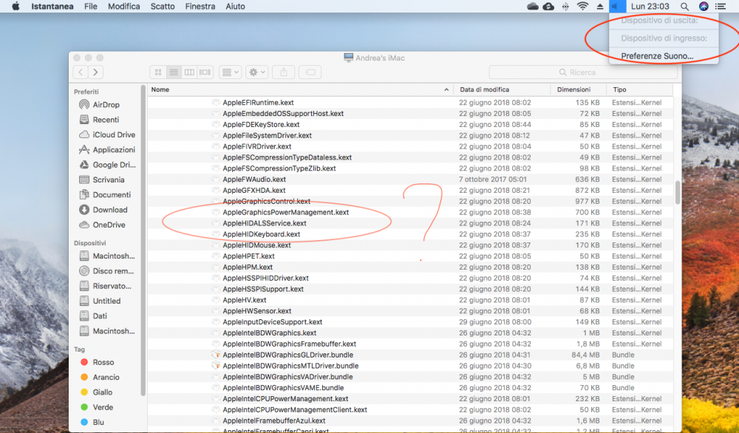Open Spotlight search magnifier

(684, 6)
